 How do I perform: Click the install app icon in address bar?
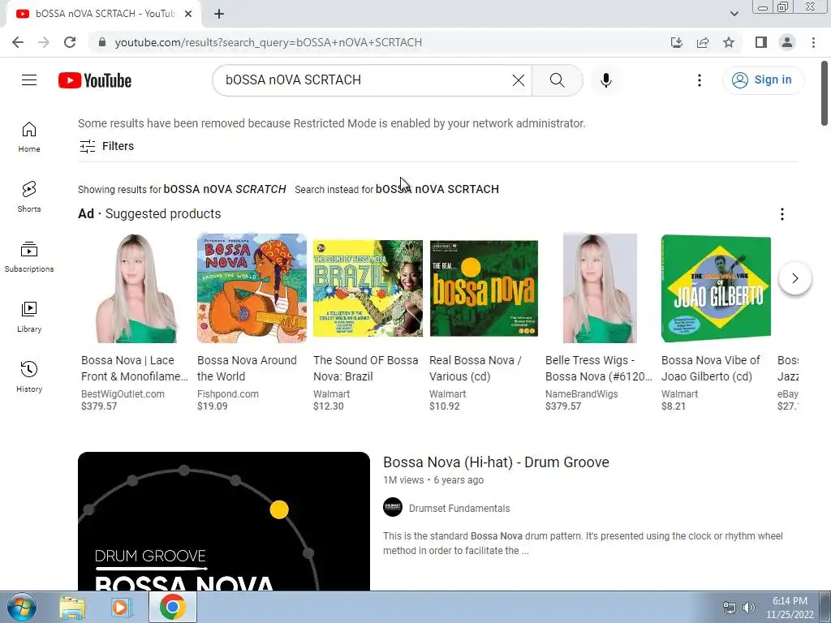tap(676, 42)
